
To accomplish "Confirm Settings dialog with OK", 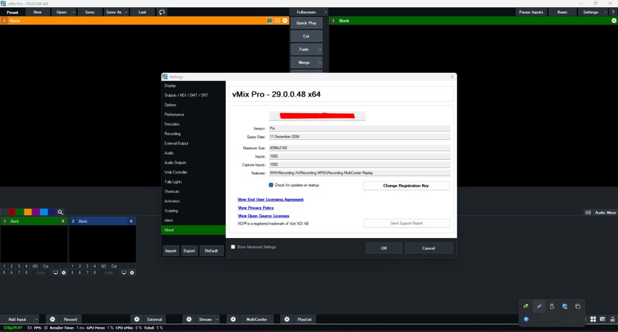I will pos(384,248).
